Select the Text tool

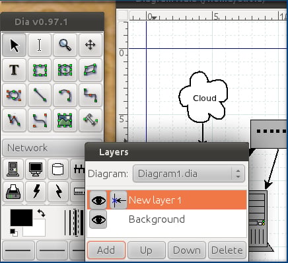[14, 70]
